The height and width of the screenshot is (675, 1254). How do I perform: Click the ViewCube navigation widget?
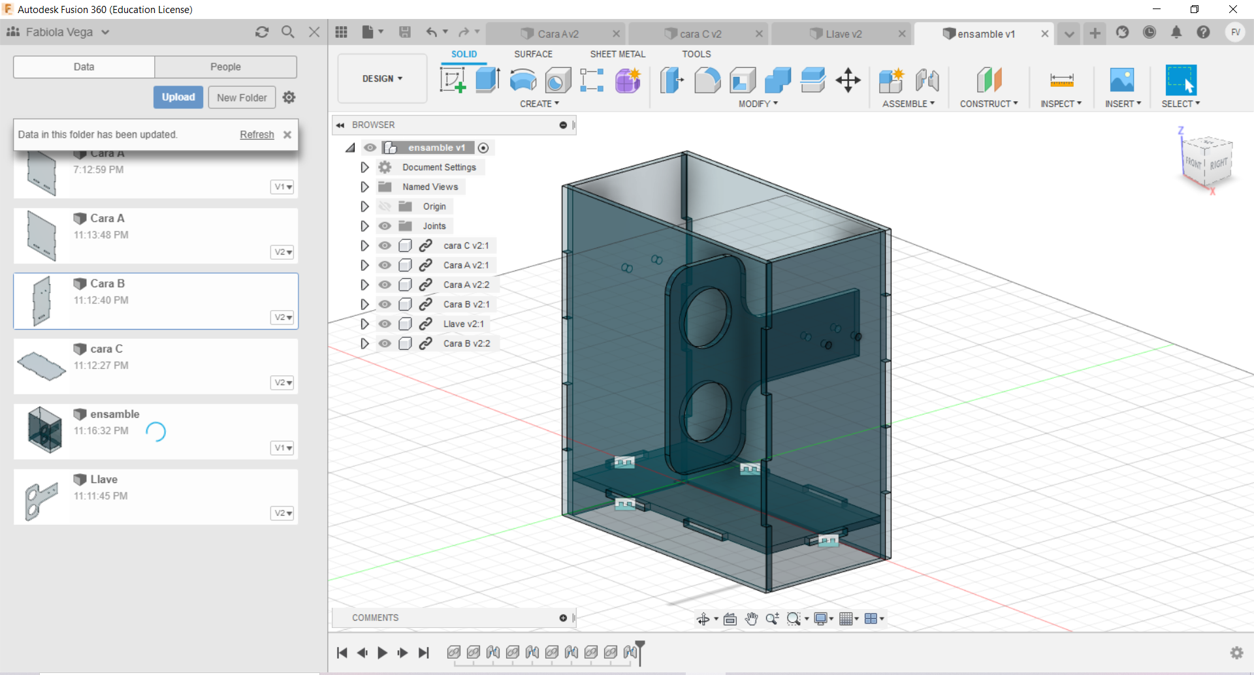pos(1208,161)
